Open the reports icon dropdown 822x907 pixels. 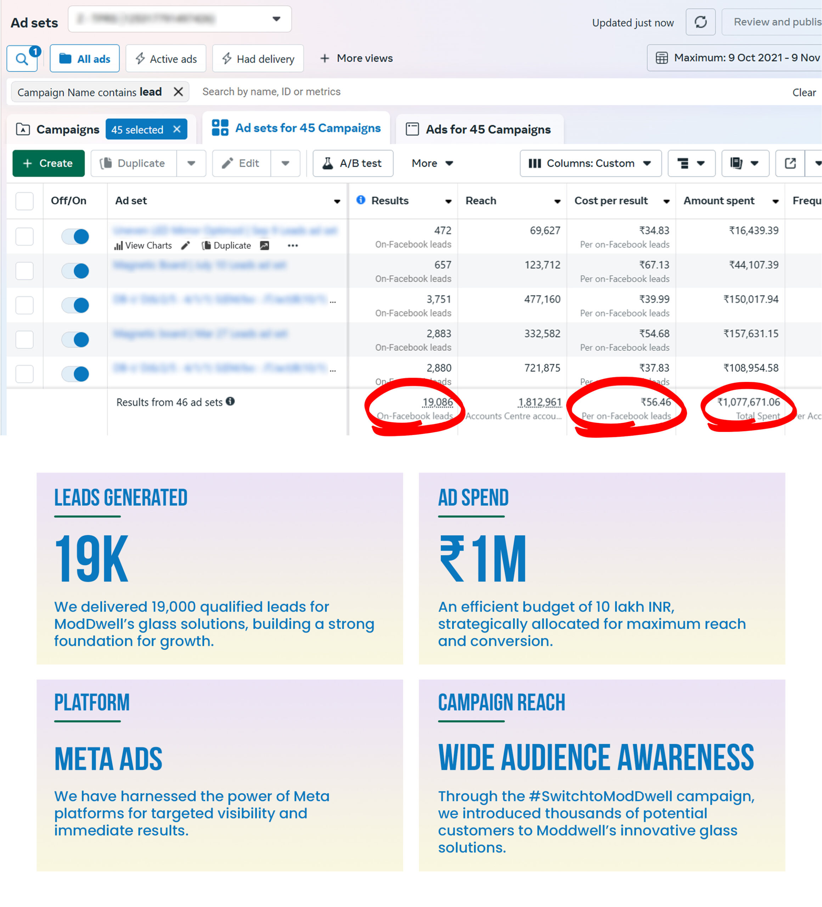745,163
